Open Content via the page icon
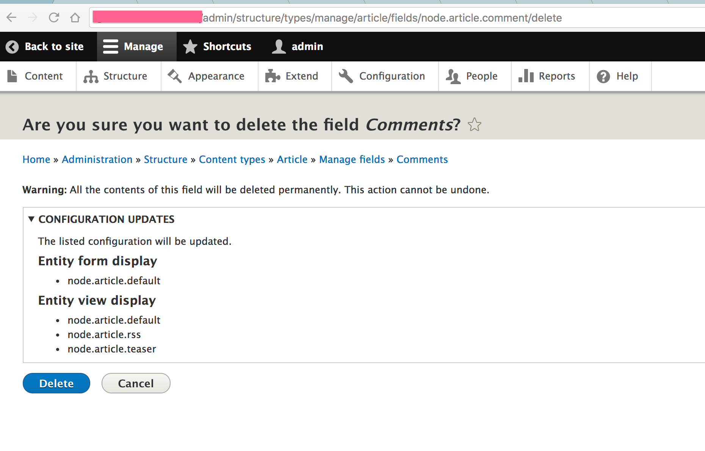The image size is (705, 451). pos(13,76)
